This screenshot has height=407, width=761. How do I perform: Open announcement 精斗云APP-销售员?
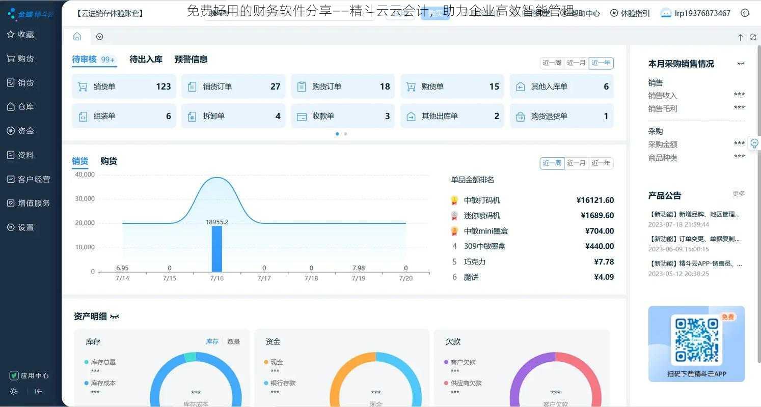tap(695, 264)
